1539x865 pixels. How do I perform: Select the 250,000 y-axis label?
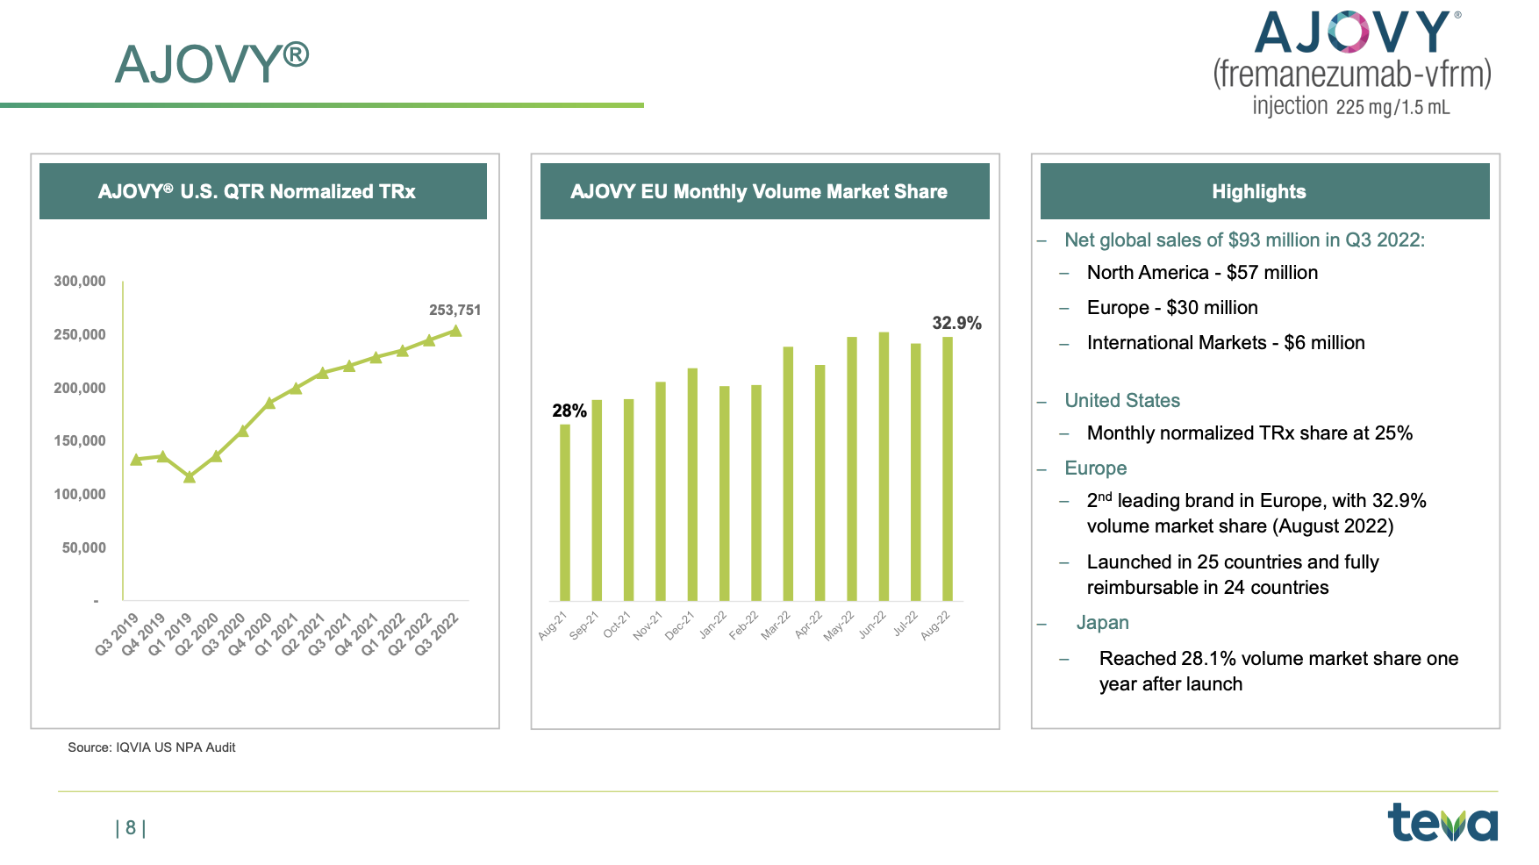(x=80, y=335)
